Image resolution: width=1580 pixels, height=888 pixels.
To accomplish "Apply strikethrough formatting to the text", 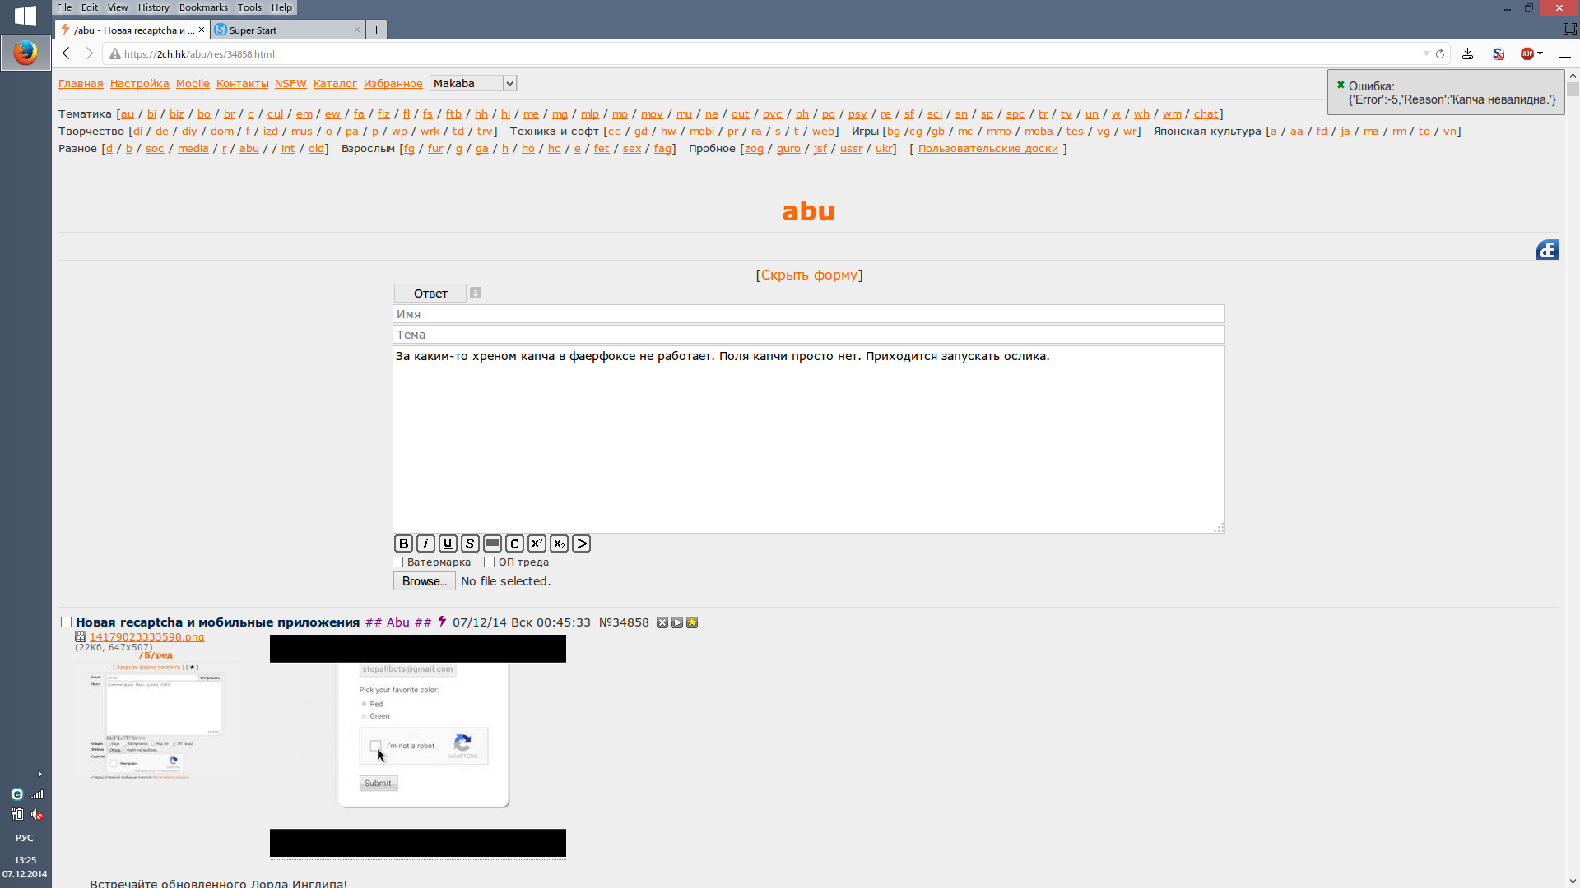I will click(x=470, y=543).
